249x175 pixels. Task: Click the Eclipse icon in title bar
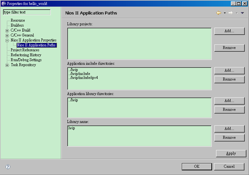click(4, 3)
